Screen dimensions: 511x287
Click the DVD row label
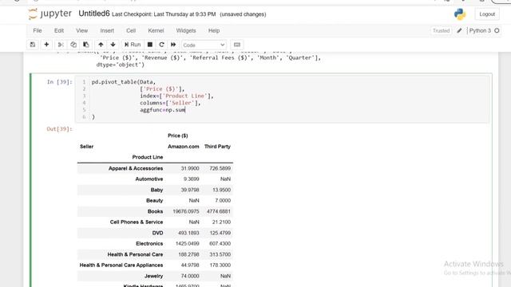[157, 233]
